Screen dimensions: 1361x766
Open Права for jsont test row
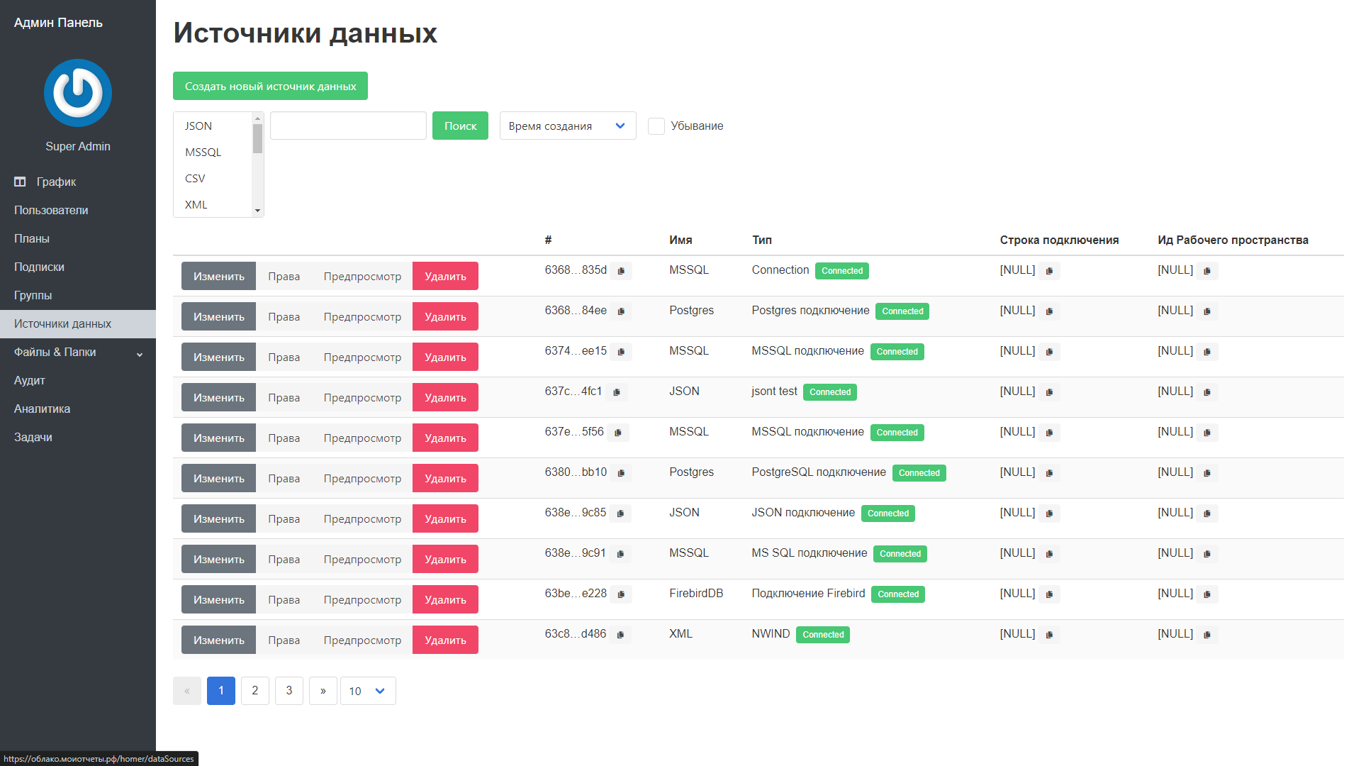coord(284,397)
